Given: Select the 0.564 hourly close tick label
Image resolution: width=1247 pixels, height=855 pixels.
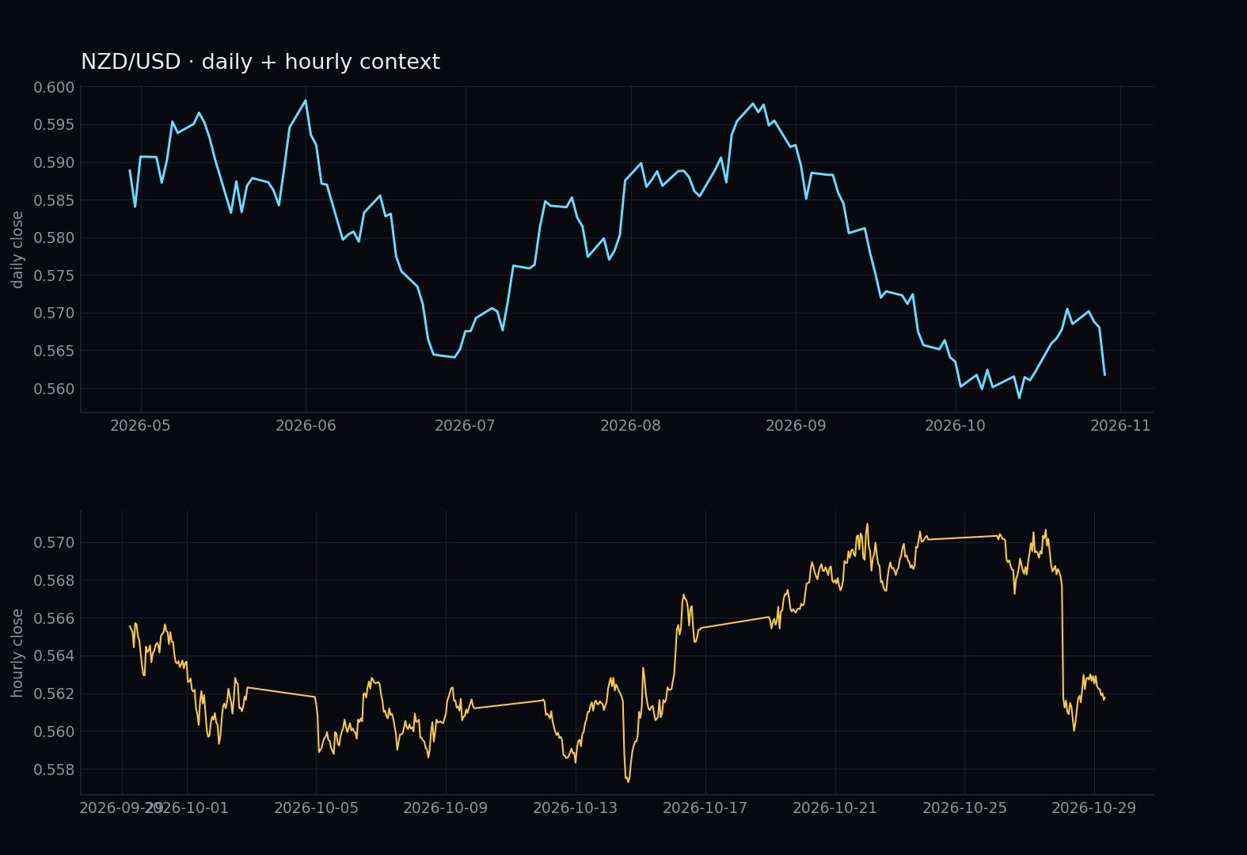Looking at the screenshot, I should [x=54, y=655].
